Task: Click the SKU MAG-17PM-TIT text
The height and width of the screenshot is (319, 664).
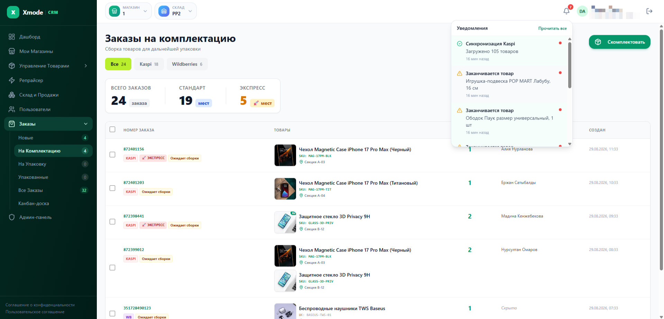Action: pos(315,189)
